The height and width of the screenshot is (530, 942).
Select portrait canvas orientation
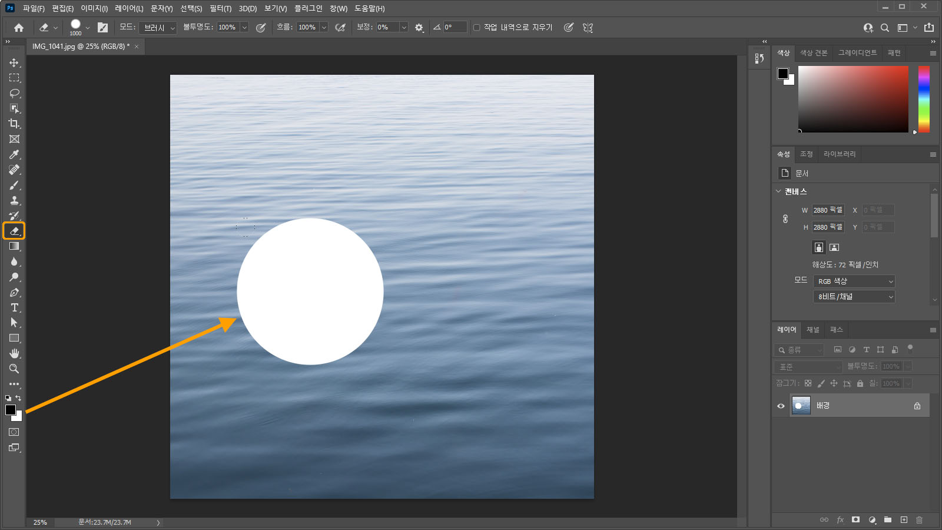click(819, 247)
